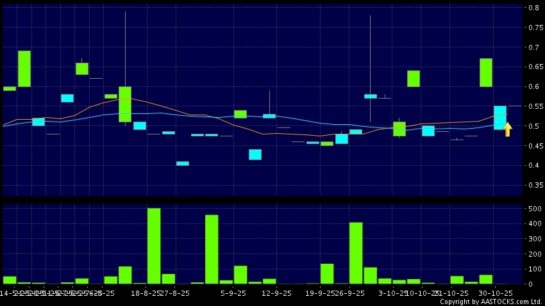
Task: Select the 30-10-25 date label
Action: (x=493, y=293)
